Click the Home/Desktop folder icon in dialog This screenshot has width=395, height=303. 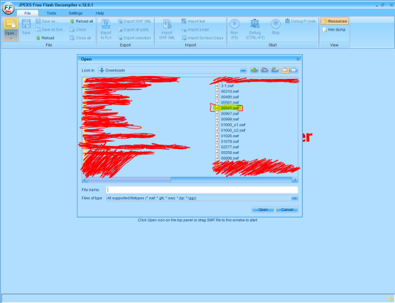click(x=265, y=70)
